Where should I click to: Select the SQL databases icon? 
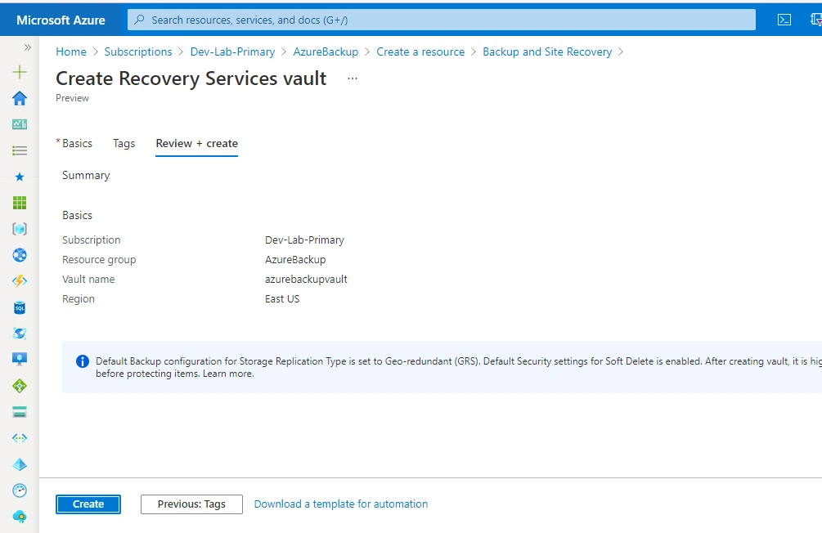20,307
